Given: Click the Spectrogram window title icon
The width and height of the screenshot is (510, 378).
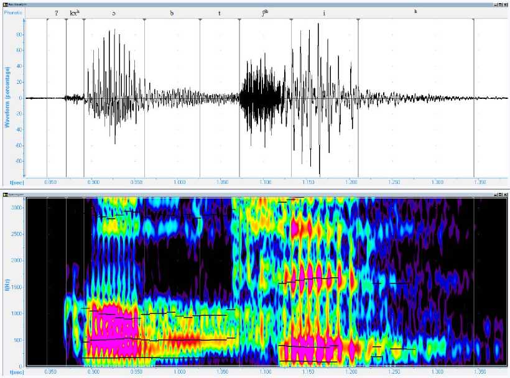Looking at the screenshot, I should point(4,193).
